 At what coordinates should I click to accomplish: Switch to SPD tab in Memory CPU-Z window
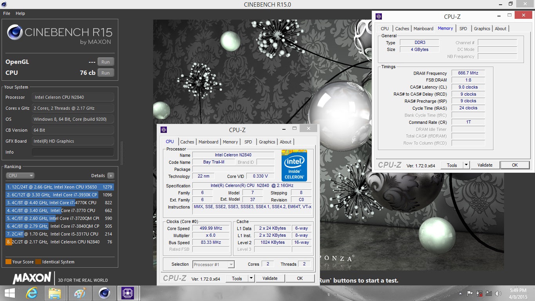coord(463,29)
